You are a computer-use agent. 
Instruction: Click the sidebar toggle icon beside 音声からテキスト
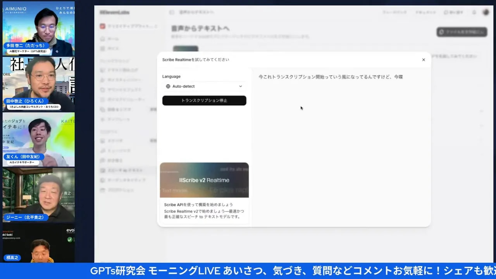172,12
